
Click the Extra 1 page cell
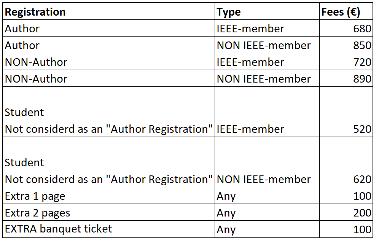coord(109,196)
